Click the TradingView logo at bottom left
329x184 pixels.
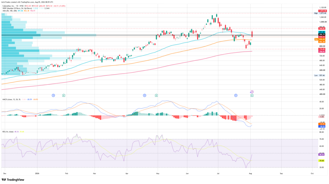point(13,180)
